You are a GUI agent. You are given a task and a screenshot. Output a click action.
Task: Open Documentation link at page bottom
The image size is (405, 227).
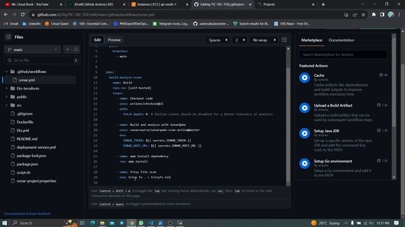point(15,214)
